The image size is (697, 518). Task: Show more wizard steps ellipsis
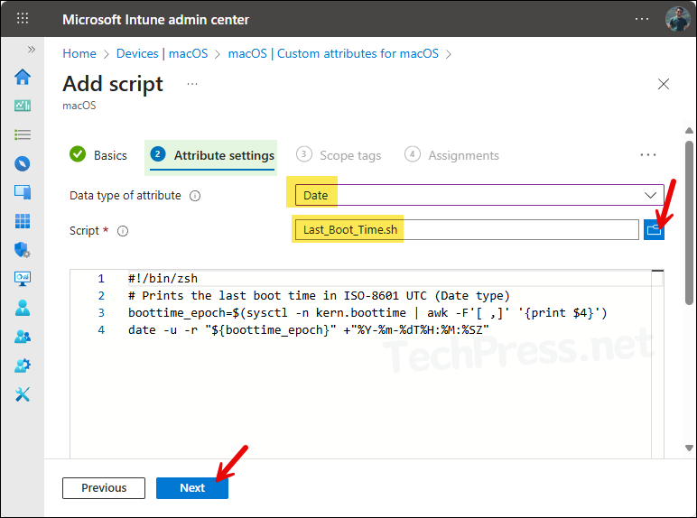coord(648,155)
